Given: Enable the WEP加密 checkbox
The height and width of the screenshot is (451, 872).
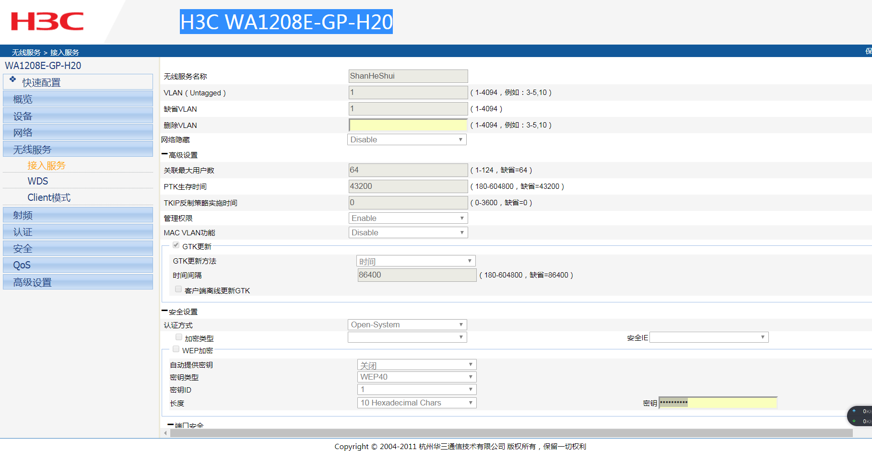Looking at the screenshot, I should click(x=176, y=349).
